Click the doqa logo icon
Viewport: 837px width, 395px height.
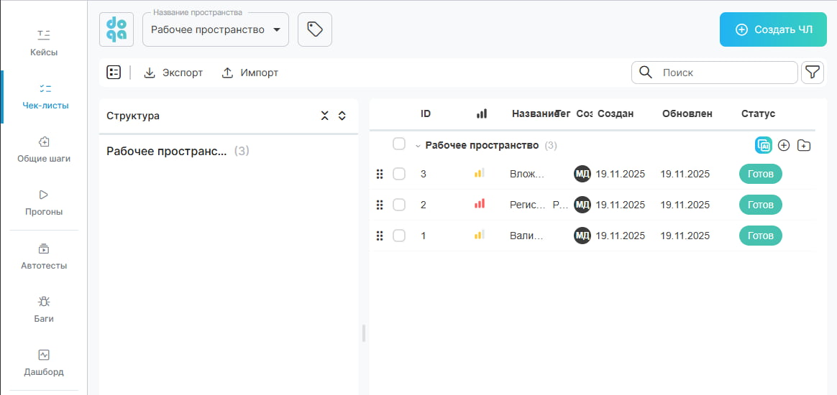coord(116,29)
